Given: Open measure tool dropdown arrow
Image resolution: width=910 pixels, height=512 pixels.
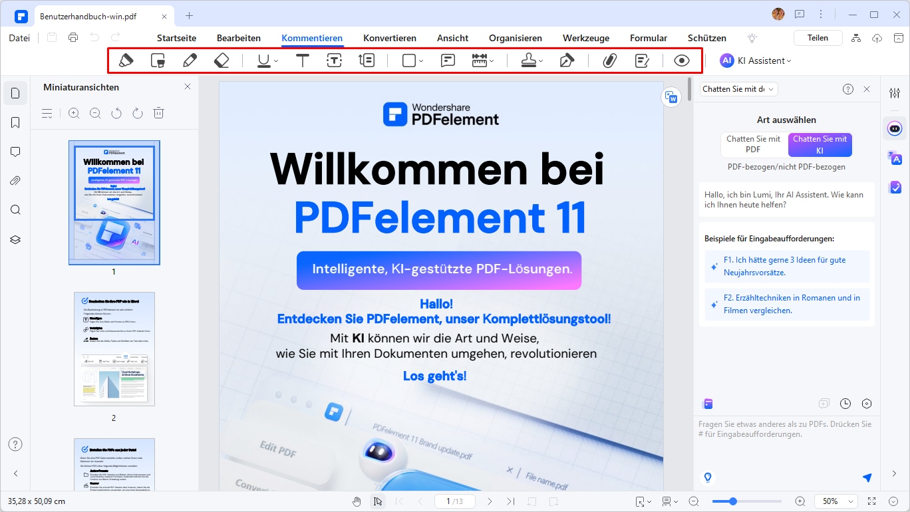Looking at the screenshot, I should click(492, 61).
